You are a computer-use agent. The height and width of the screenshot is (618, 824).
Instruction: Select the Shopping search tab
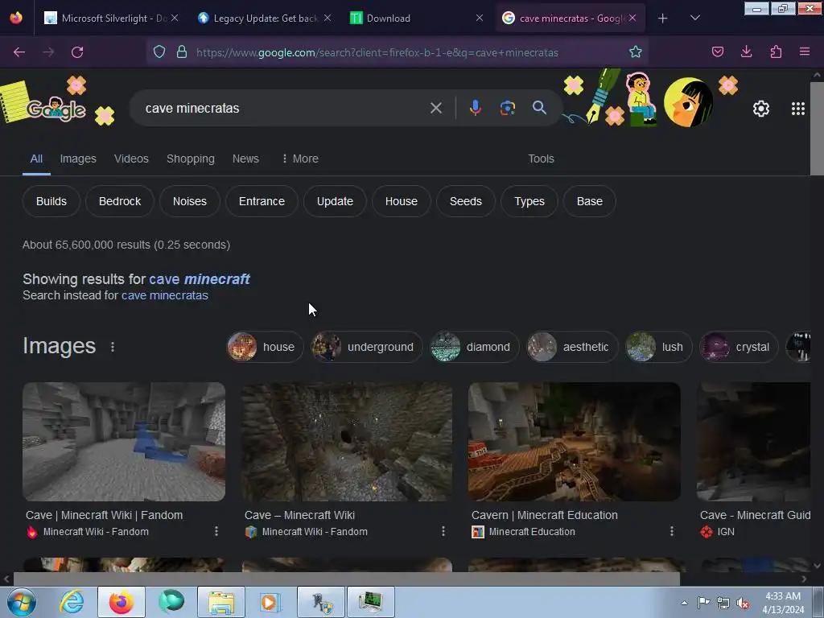point(190,159)
